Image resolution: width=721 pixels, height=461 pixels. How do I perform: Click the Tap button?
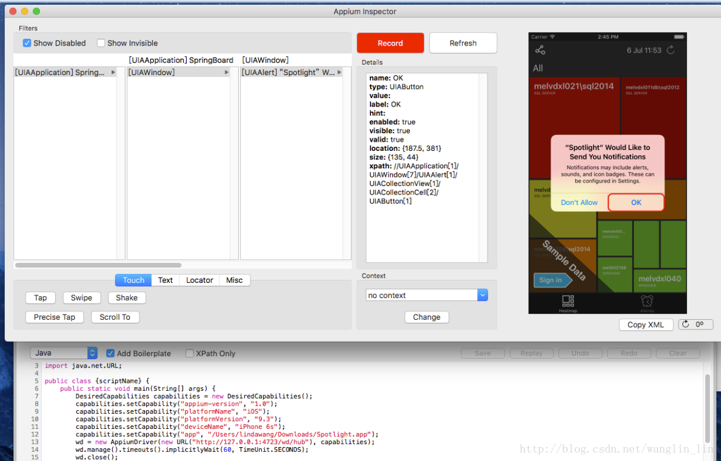click(x=41, y=298)
